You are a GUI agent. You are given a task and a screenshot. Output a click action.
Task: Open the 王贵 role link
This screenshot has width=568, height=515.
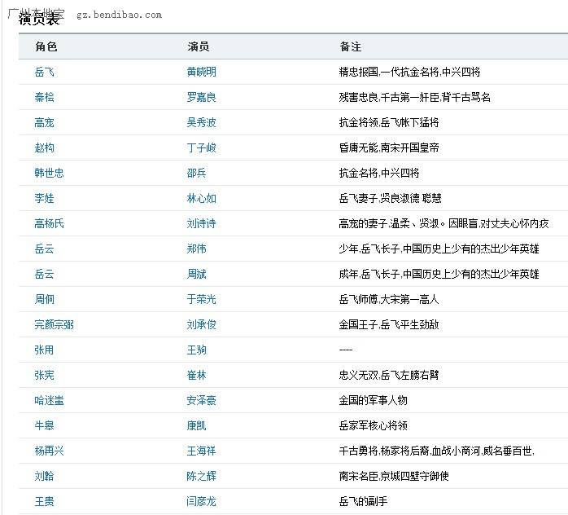tap(44, 502)
